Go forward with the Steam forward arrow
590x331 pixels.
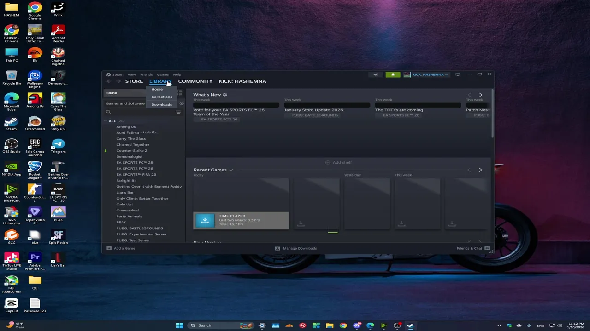[x=118, y=81]
